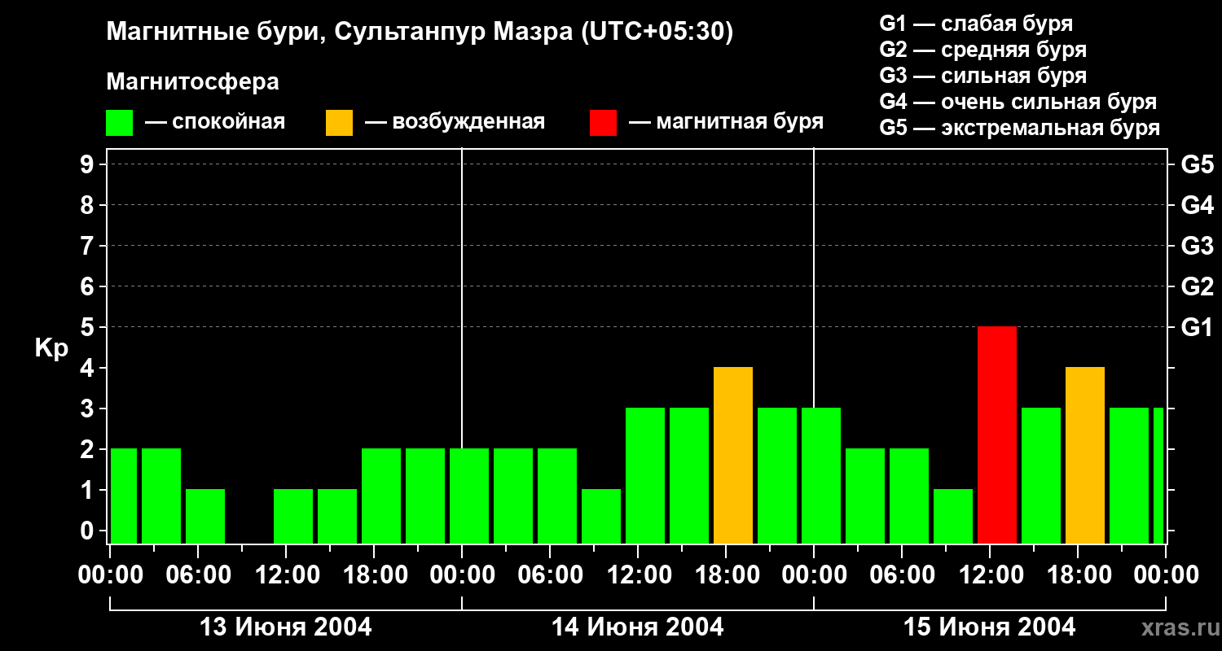Click the '06:00' time label under 13 June
The height and width of the screenshot is (651, 1222).
tap(197, 575)
